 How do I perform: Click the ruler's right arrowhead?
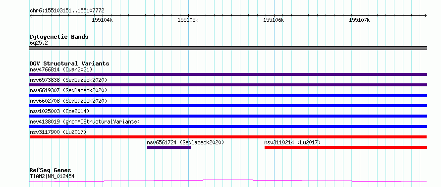point(426,15)
